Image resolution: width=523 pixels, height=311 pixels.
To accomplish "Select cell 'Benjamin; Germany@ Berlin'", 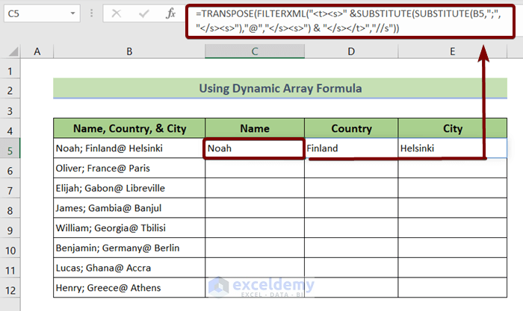I will tap(129, 248).
